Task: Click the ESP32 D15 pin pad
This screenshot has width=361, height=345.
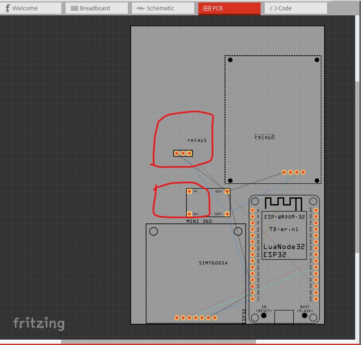Action: pos(316,286)
